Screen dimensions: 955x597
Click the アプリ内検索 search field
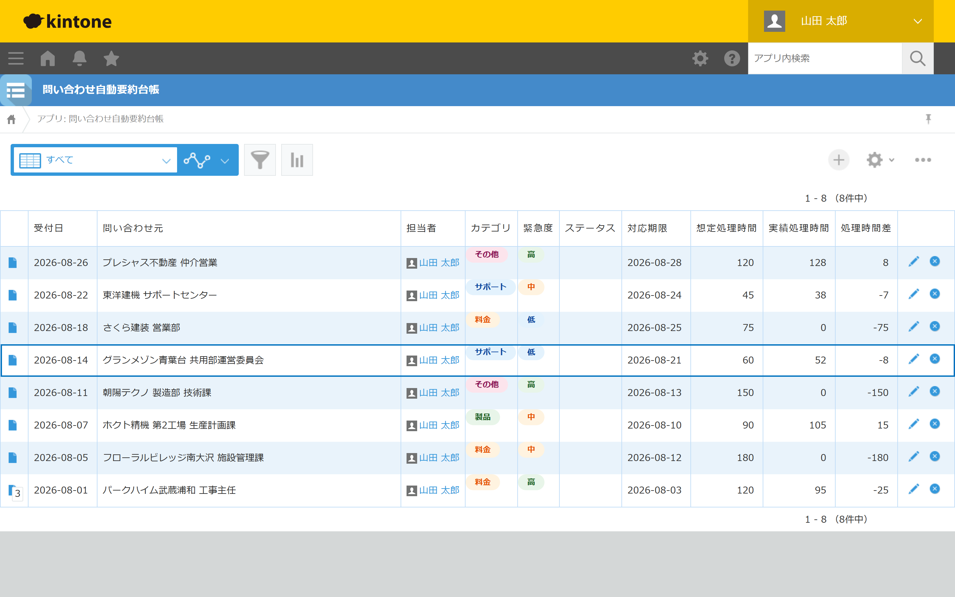click(825, 58)
